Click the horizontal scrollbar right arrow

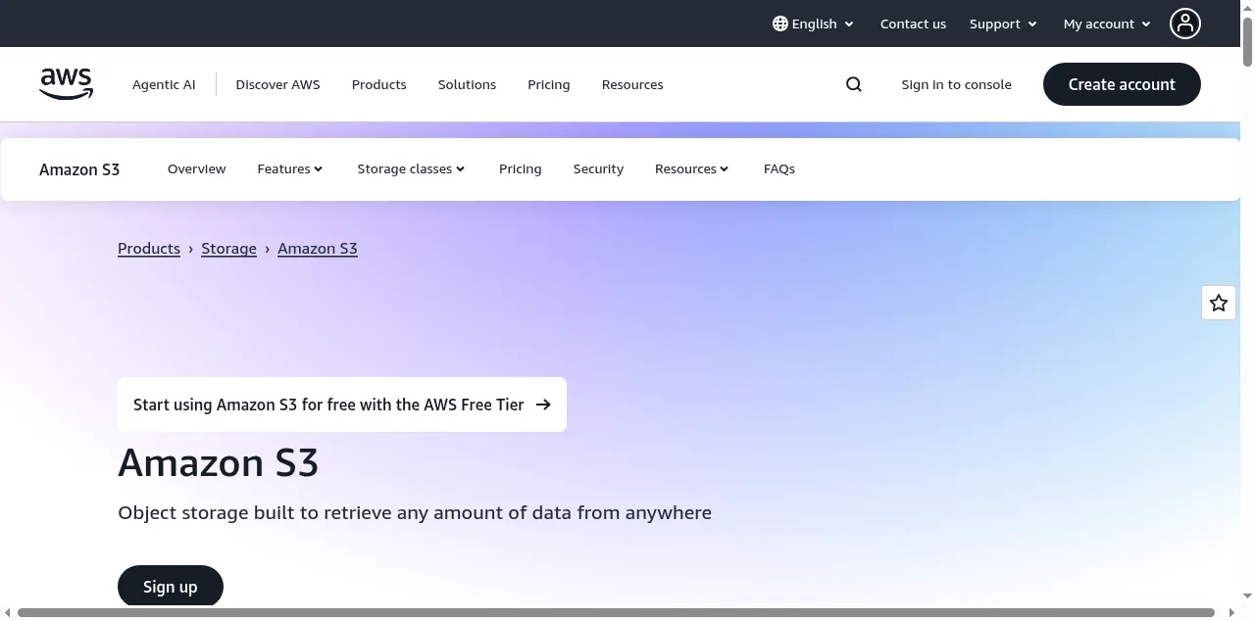1232,613
